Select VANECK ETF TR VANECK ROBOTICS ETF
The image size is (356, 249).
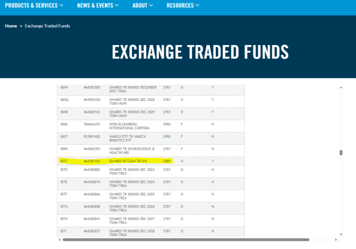[x=128, y=138]
